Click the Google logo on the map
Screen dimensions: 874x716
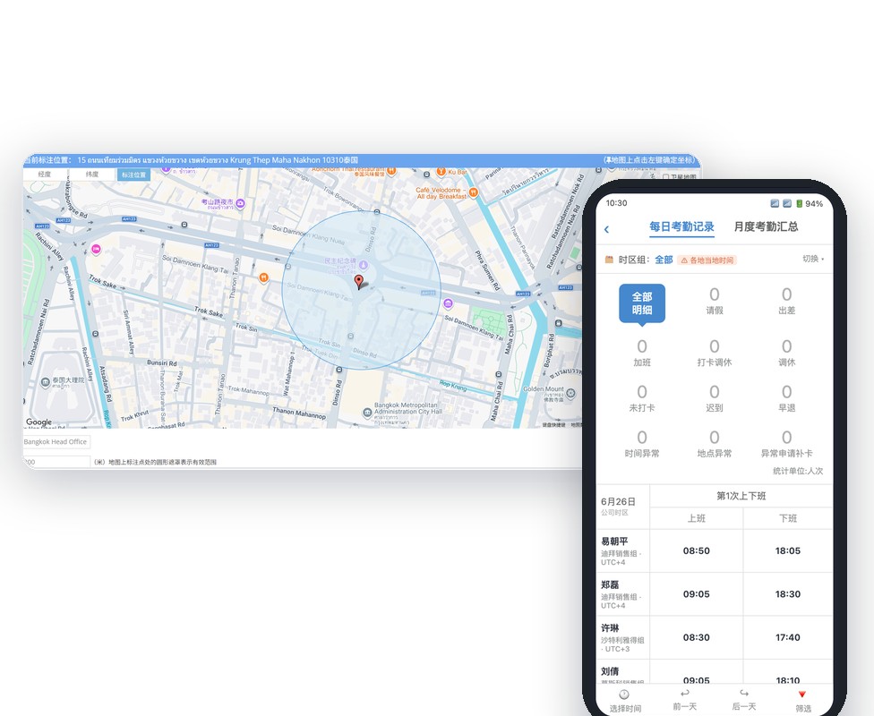[39, 422]
